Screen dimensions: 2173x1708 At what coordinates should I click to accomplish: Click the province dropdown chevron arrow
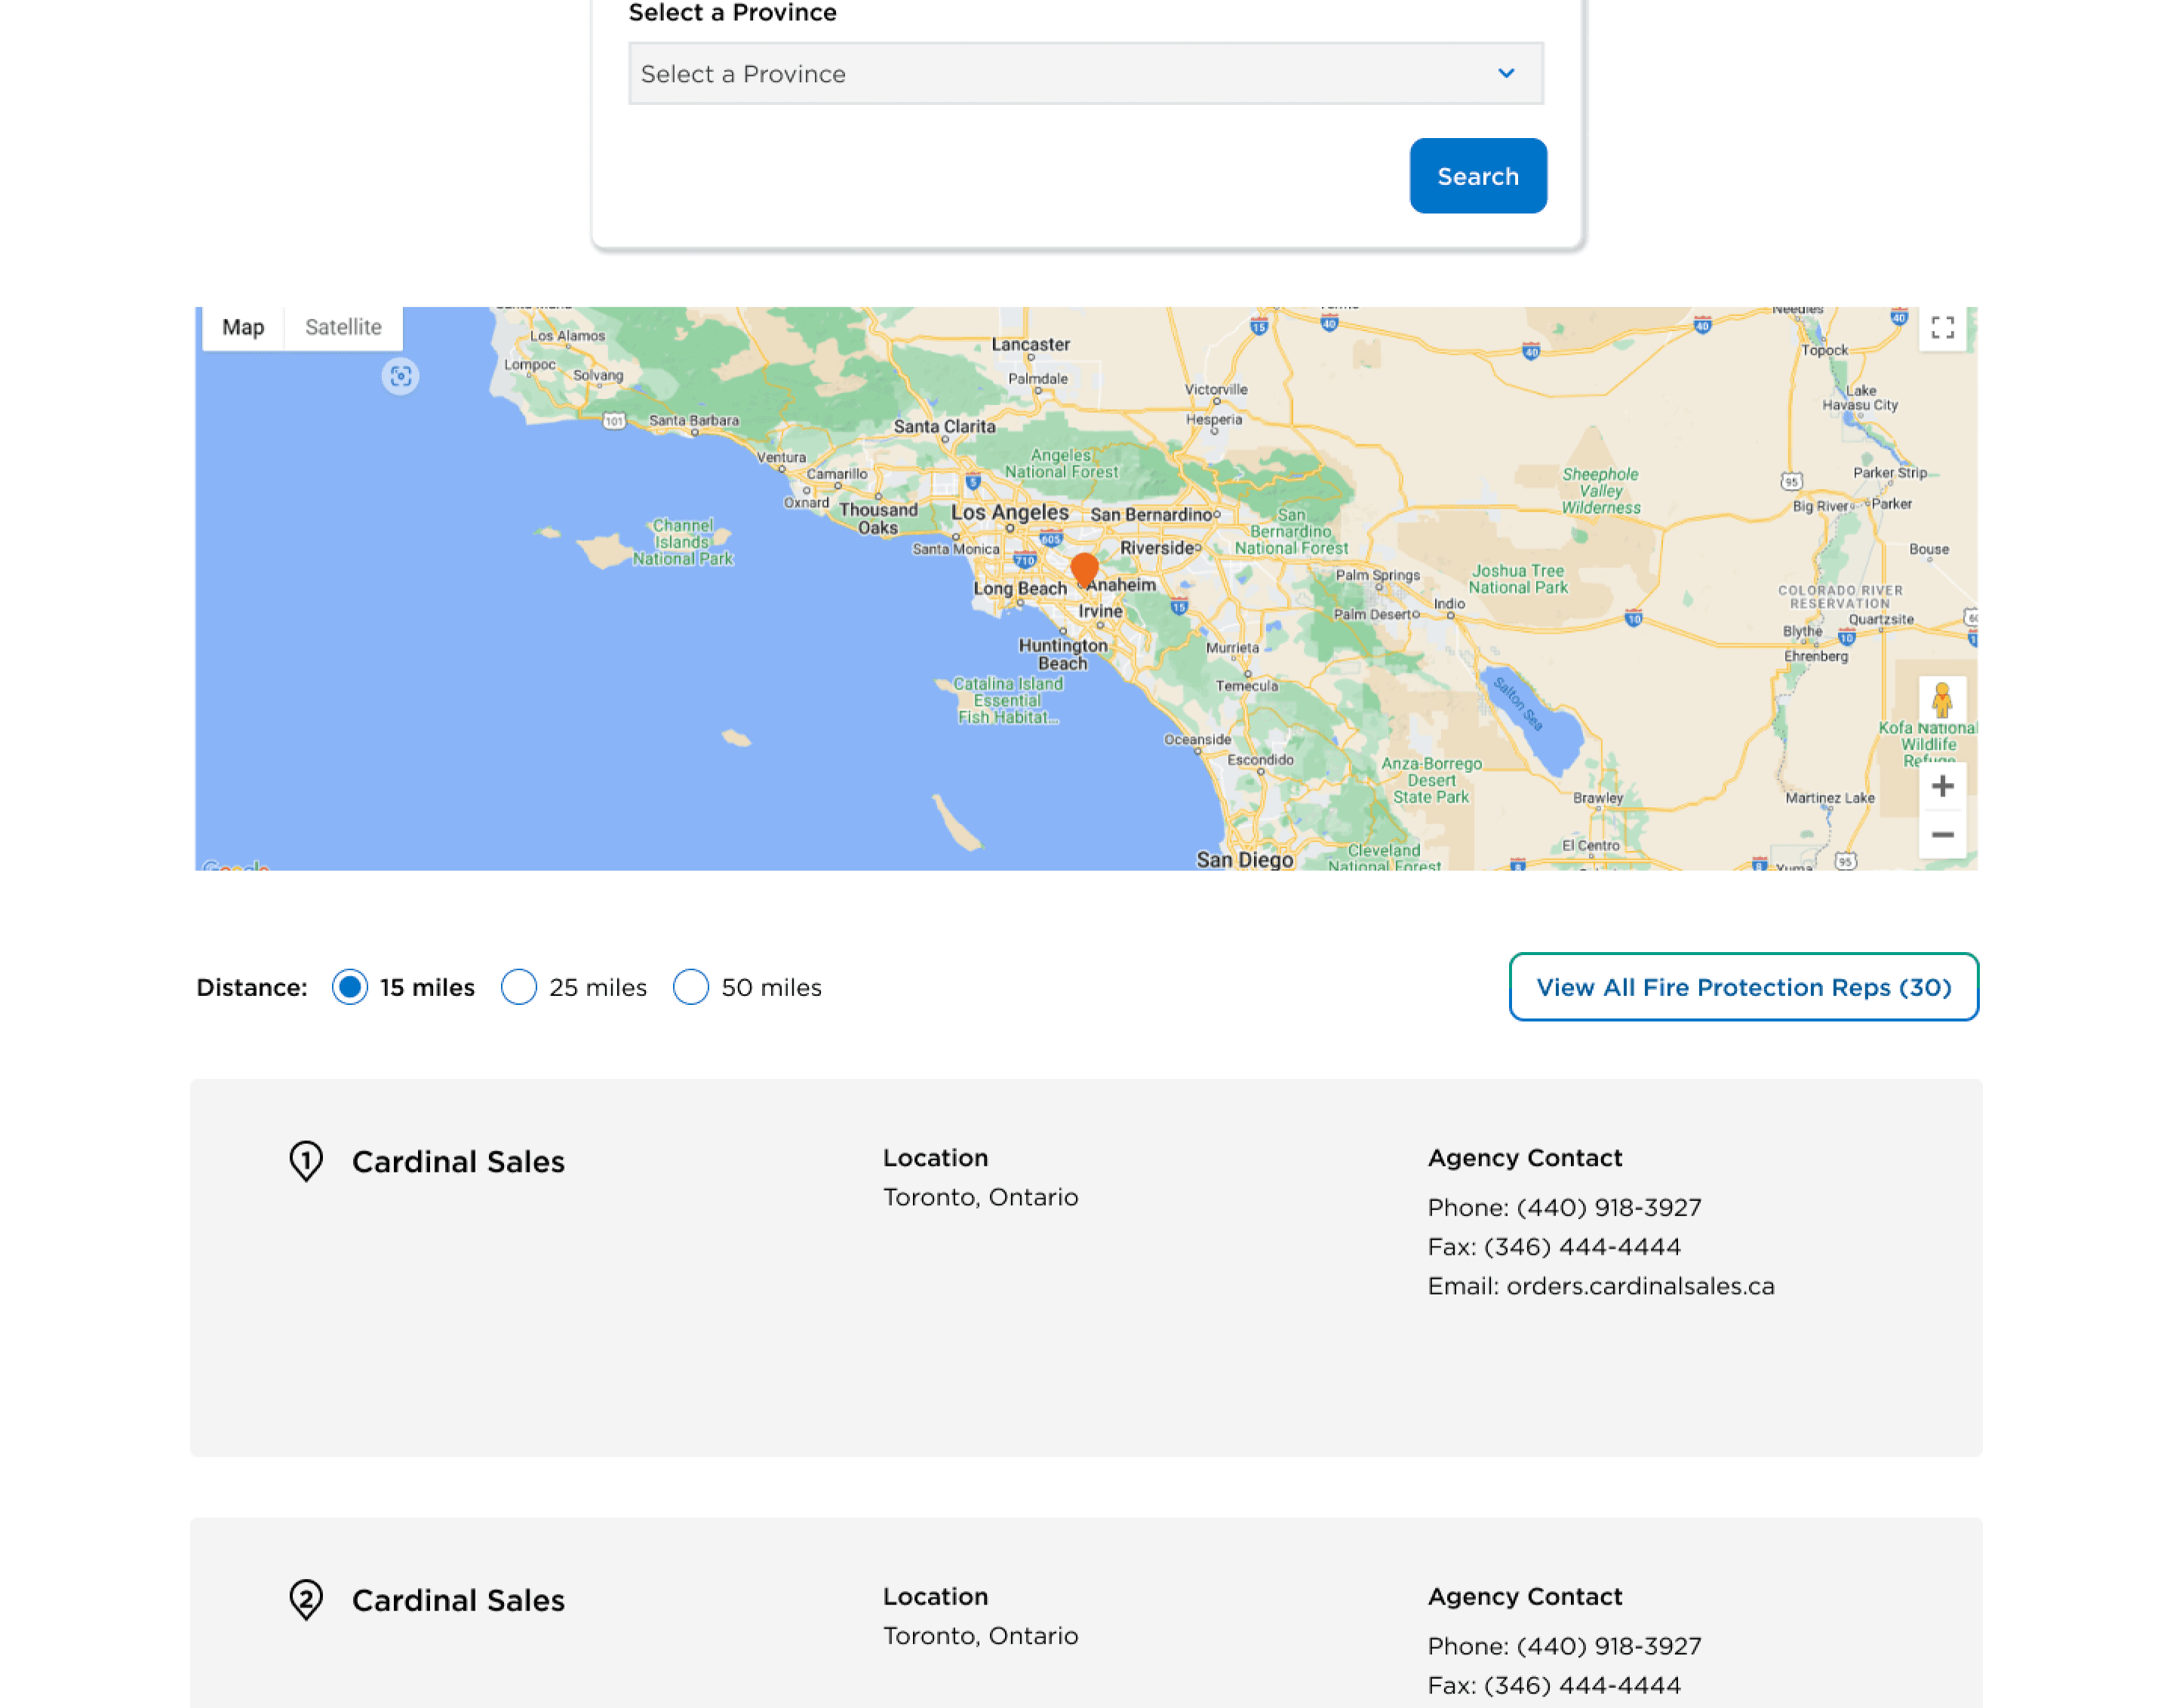coord(1506,73)
